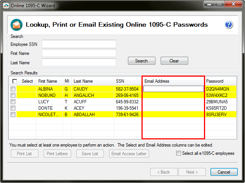Select the NOBUKO first name cell
The image size is (245, 183).
tap(49, 95)
